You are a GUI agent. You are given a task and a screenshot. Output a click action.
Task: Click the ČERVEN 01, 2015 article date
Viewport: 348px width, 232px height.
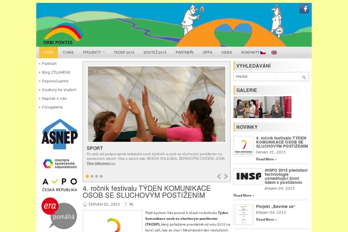click(104, 204)
